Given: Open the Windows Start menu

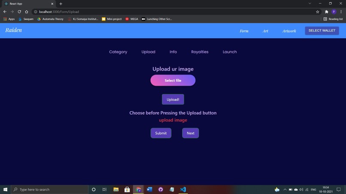Looking at the screenshot, I should [x=5, y=189].
